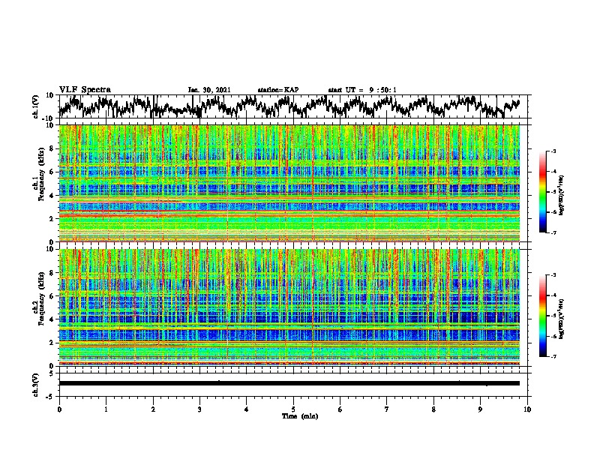Click the 'VLF Spectra' title text
The image size is (594, 459).
pos(85,90)
